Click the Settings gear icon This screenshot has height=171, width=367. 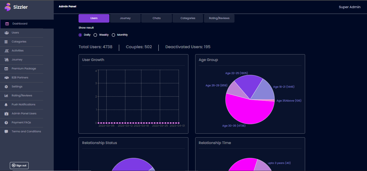point(6,87)
